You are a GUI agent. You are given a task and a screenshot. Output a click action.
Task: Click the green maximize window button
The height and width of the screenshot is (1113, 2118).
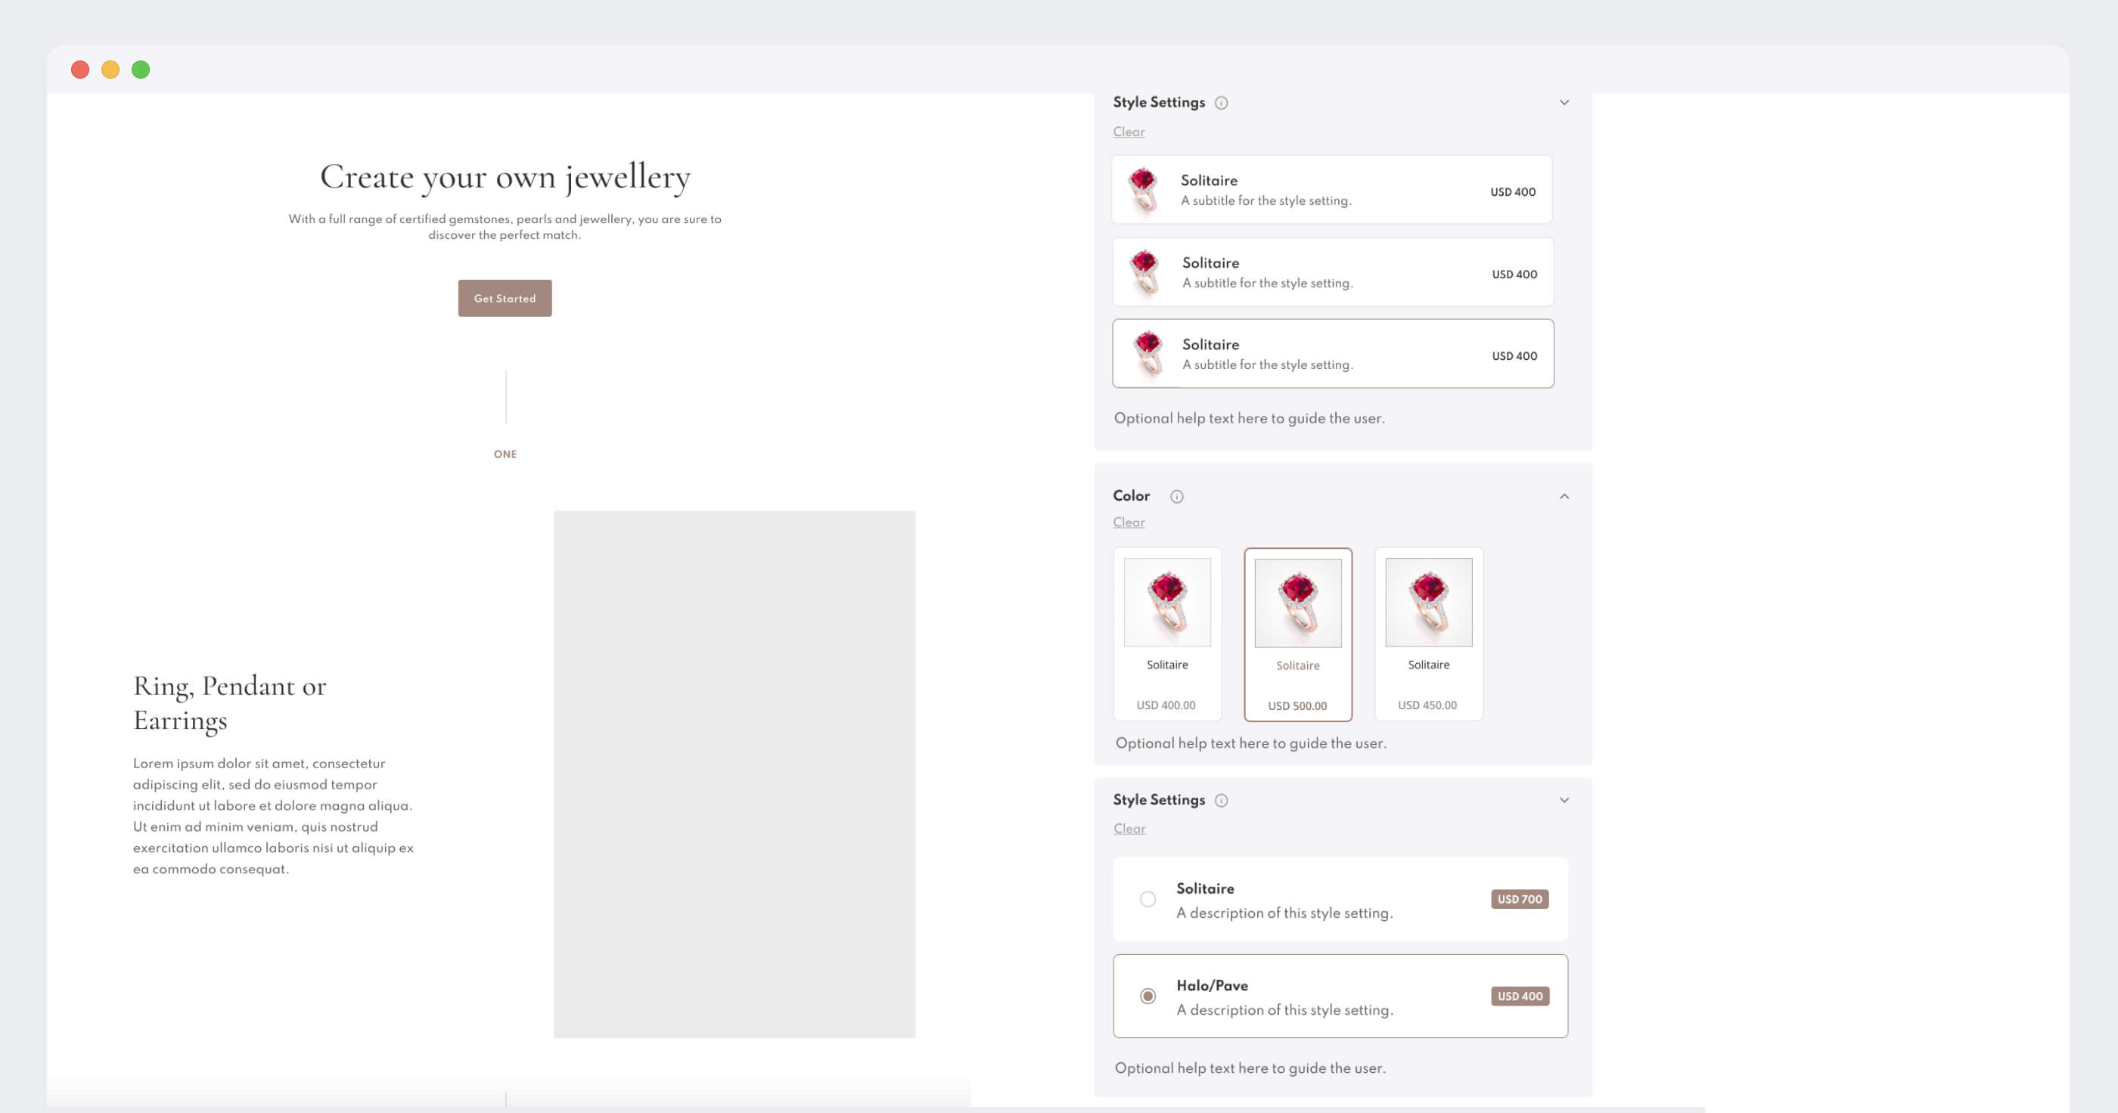coord(141,70)
